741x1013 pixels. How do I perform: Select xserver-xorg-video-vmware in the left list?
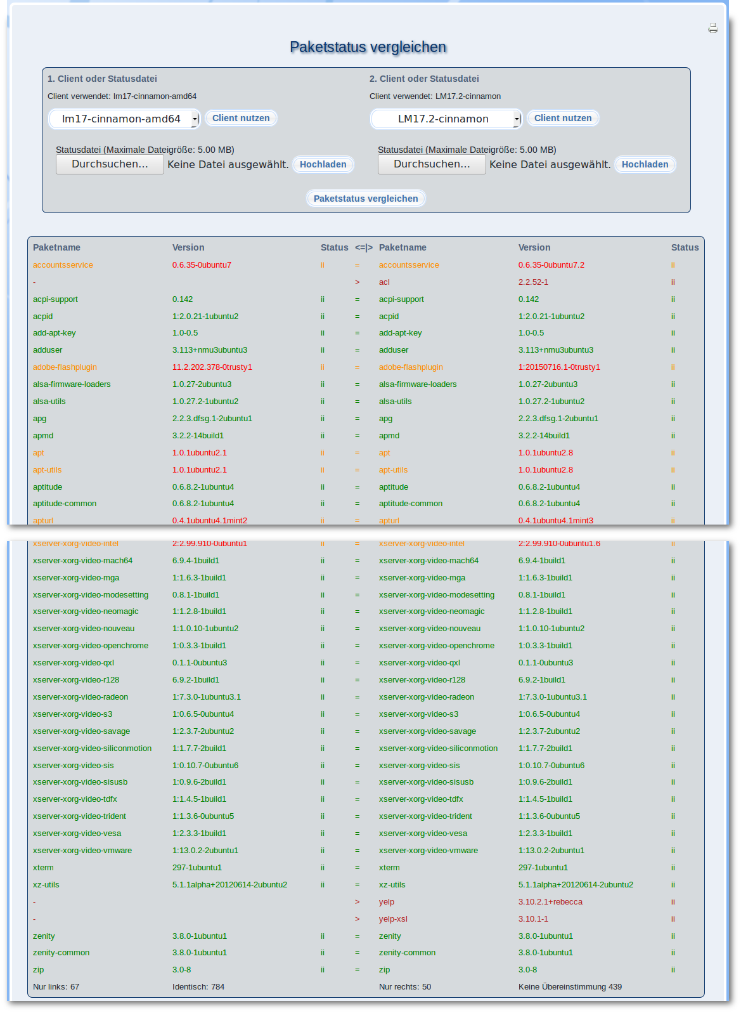pos(82,851)
